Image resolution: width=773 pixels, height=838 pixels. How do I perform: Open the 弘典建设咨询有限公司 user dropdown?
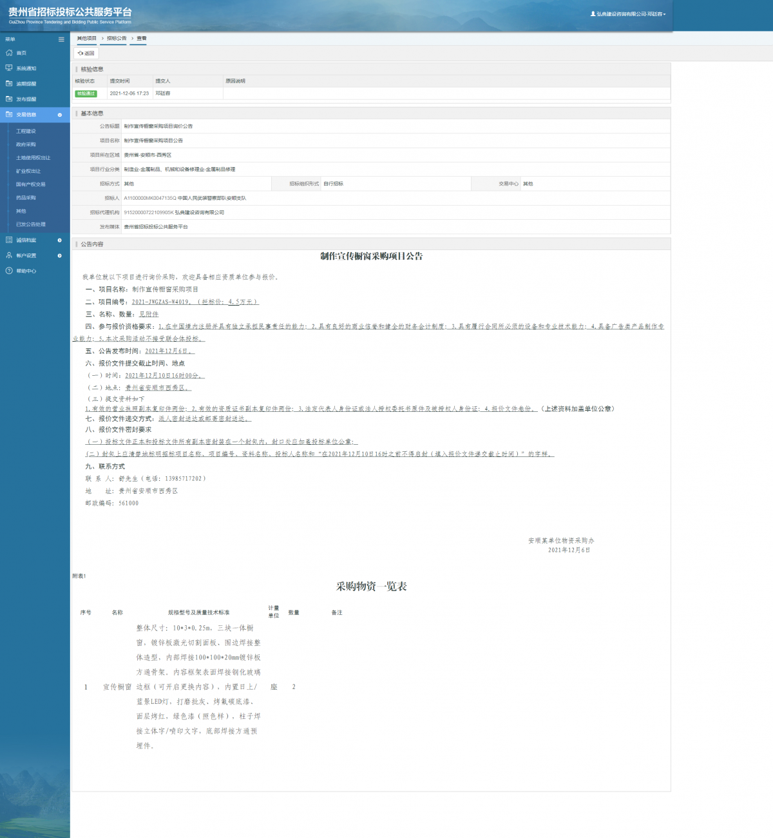click(628, 14)
